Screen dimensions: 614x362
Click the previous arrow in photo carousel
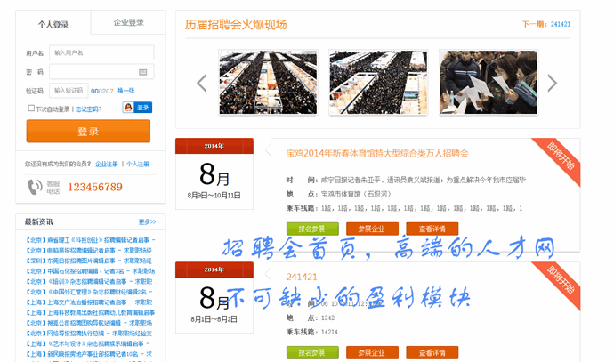(201, 83)
